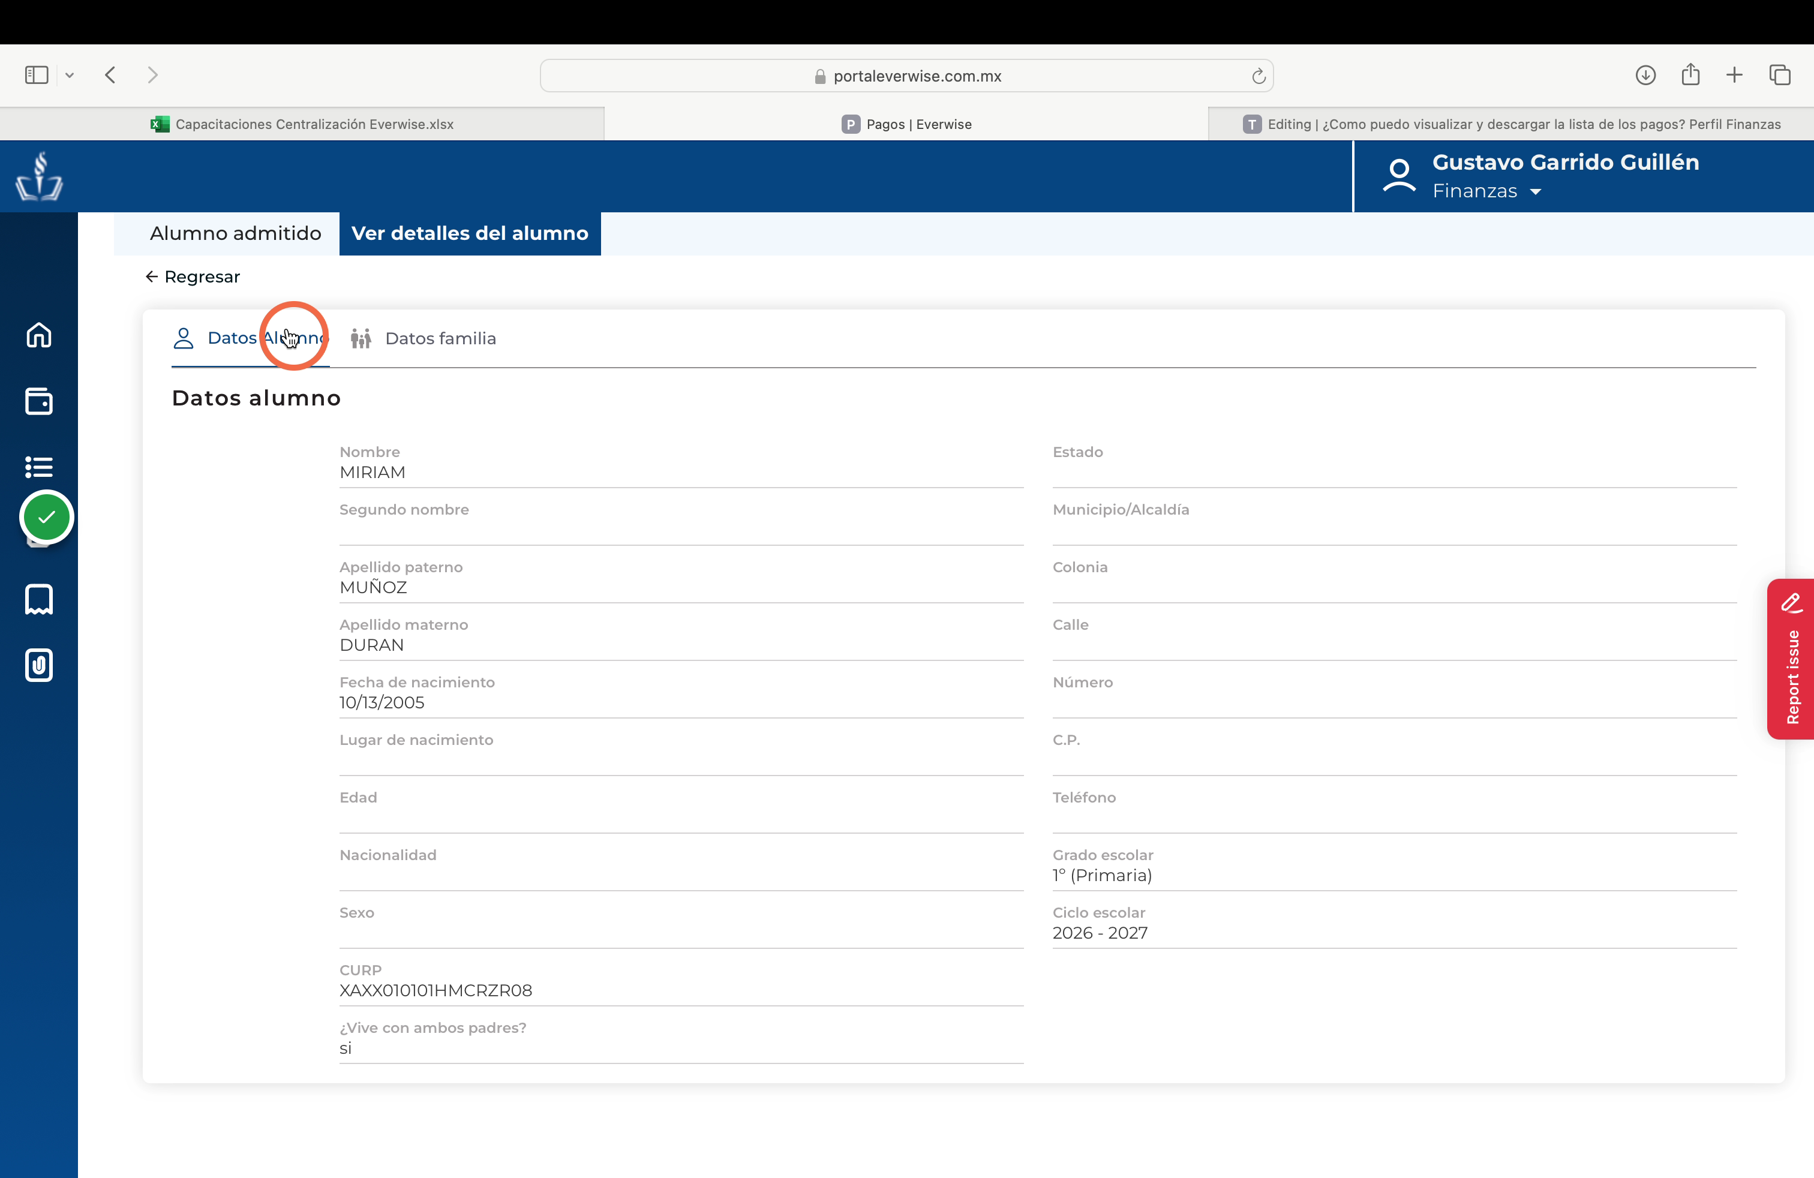Select the Alumno admitido tab
1814x1178 pixels.
point(235,233)
